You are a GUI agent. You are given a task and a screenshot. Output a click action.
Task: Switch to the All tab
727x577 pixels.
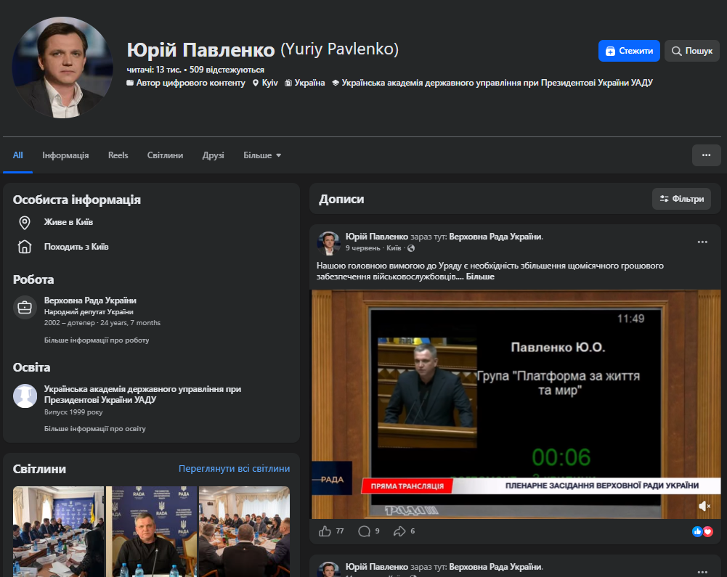click(17, 155)
